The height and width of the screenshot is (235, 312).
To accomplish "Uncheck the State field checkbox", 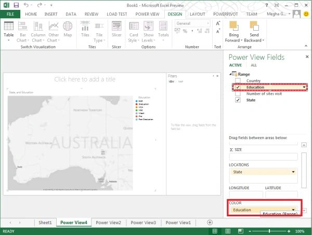I will pos(238,100).
